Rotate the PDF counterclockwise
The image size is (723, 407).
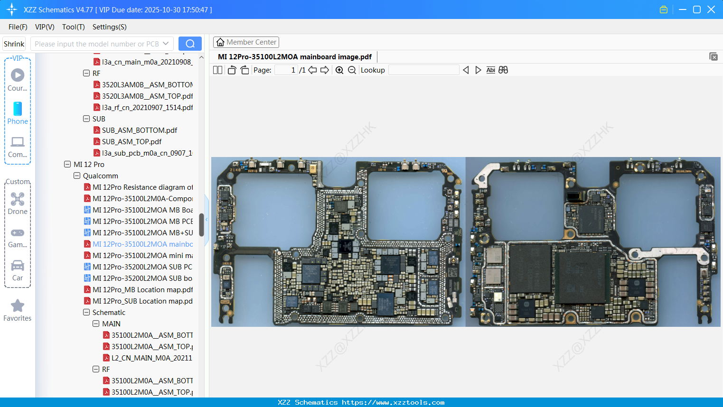[x=231, y=70]
